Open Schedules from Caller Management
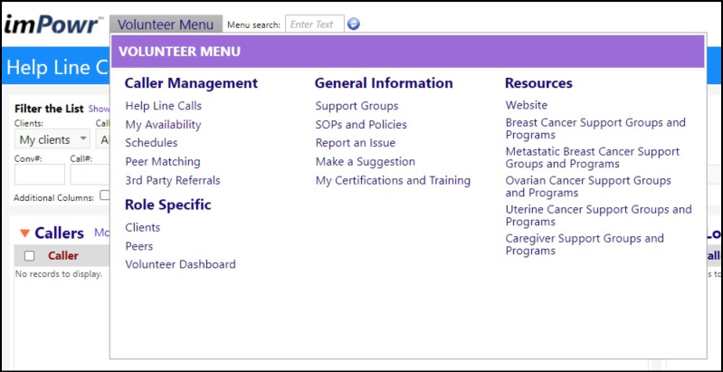Screen dimensions: 723x372 [x=151, y=143]
